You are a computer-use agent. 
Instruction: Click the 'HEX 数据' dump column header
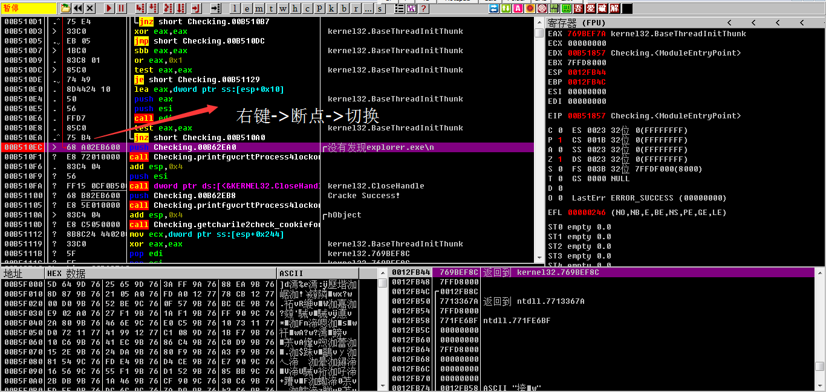click(161, 273)
